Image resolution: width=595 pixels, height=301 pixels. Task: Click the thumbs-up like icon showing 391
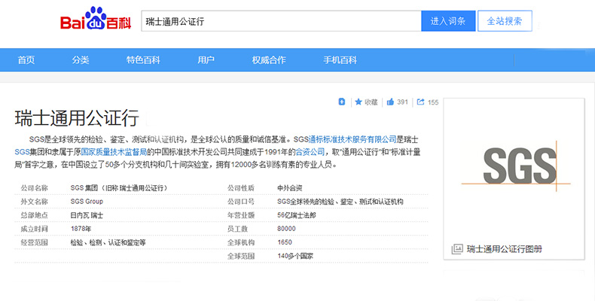click(390, 102)
